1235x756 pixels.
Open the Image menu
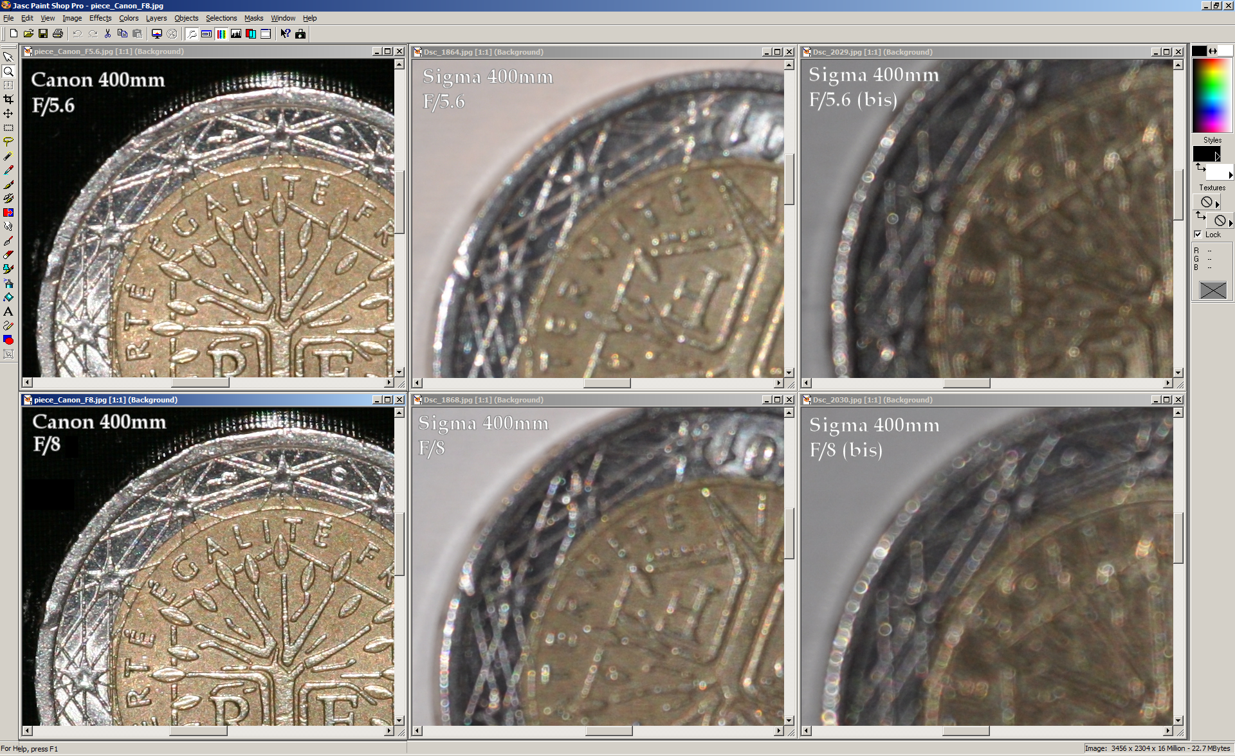tap(72, 18)
